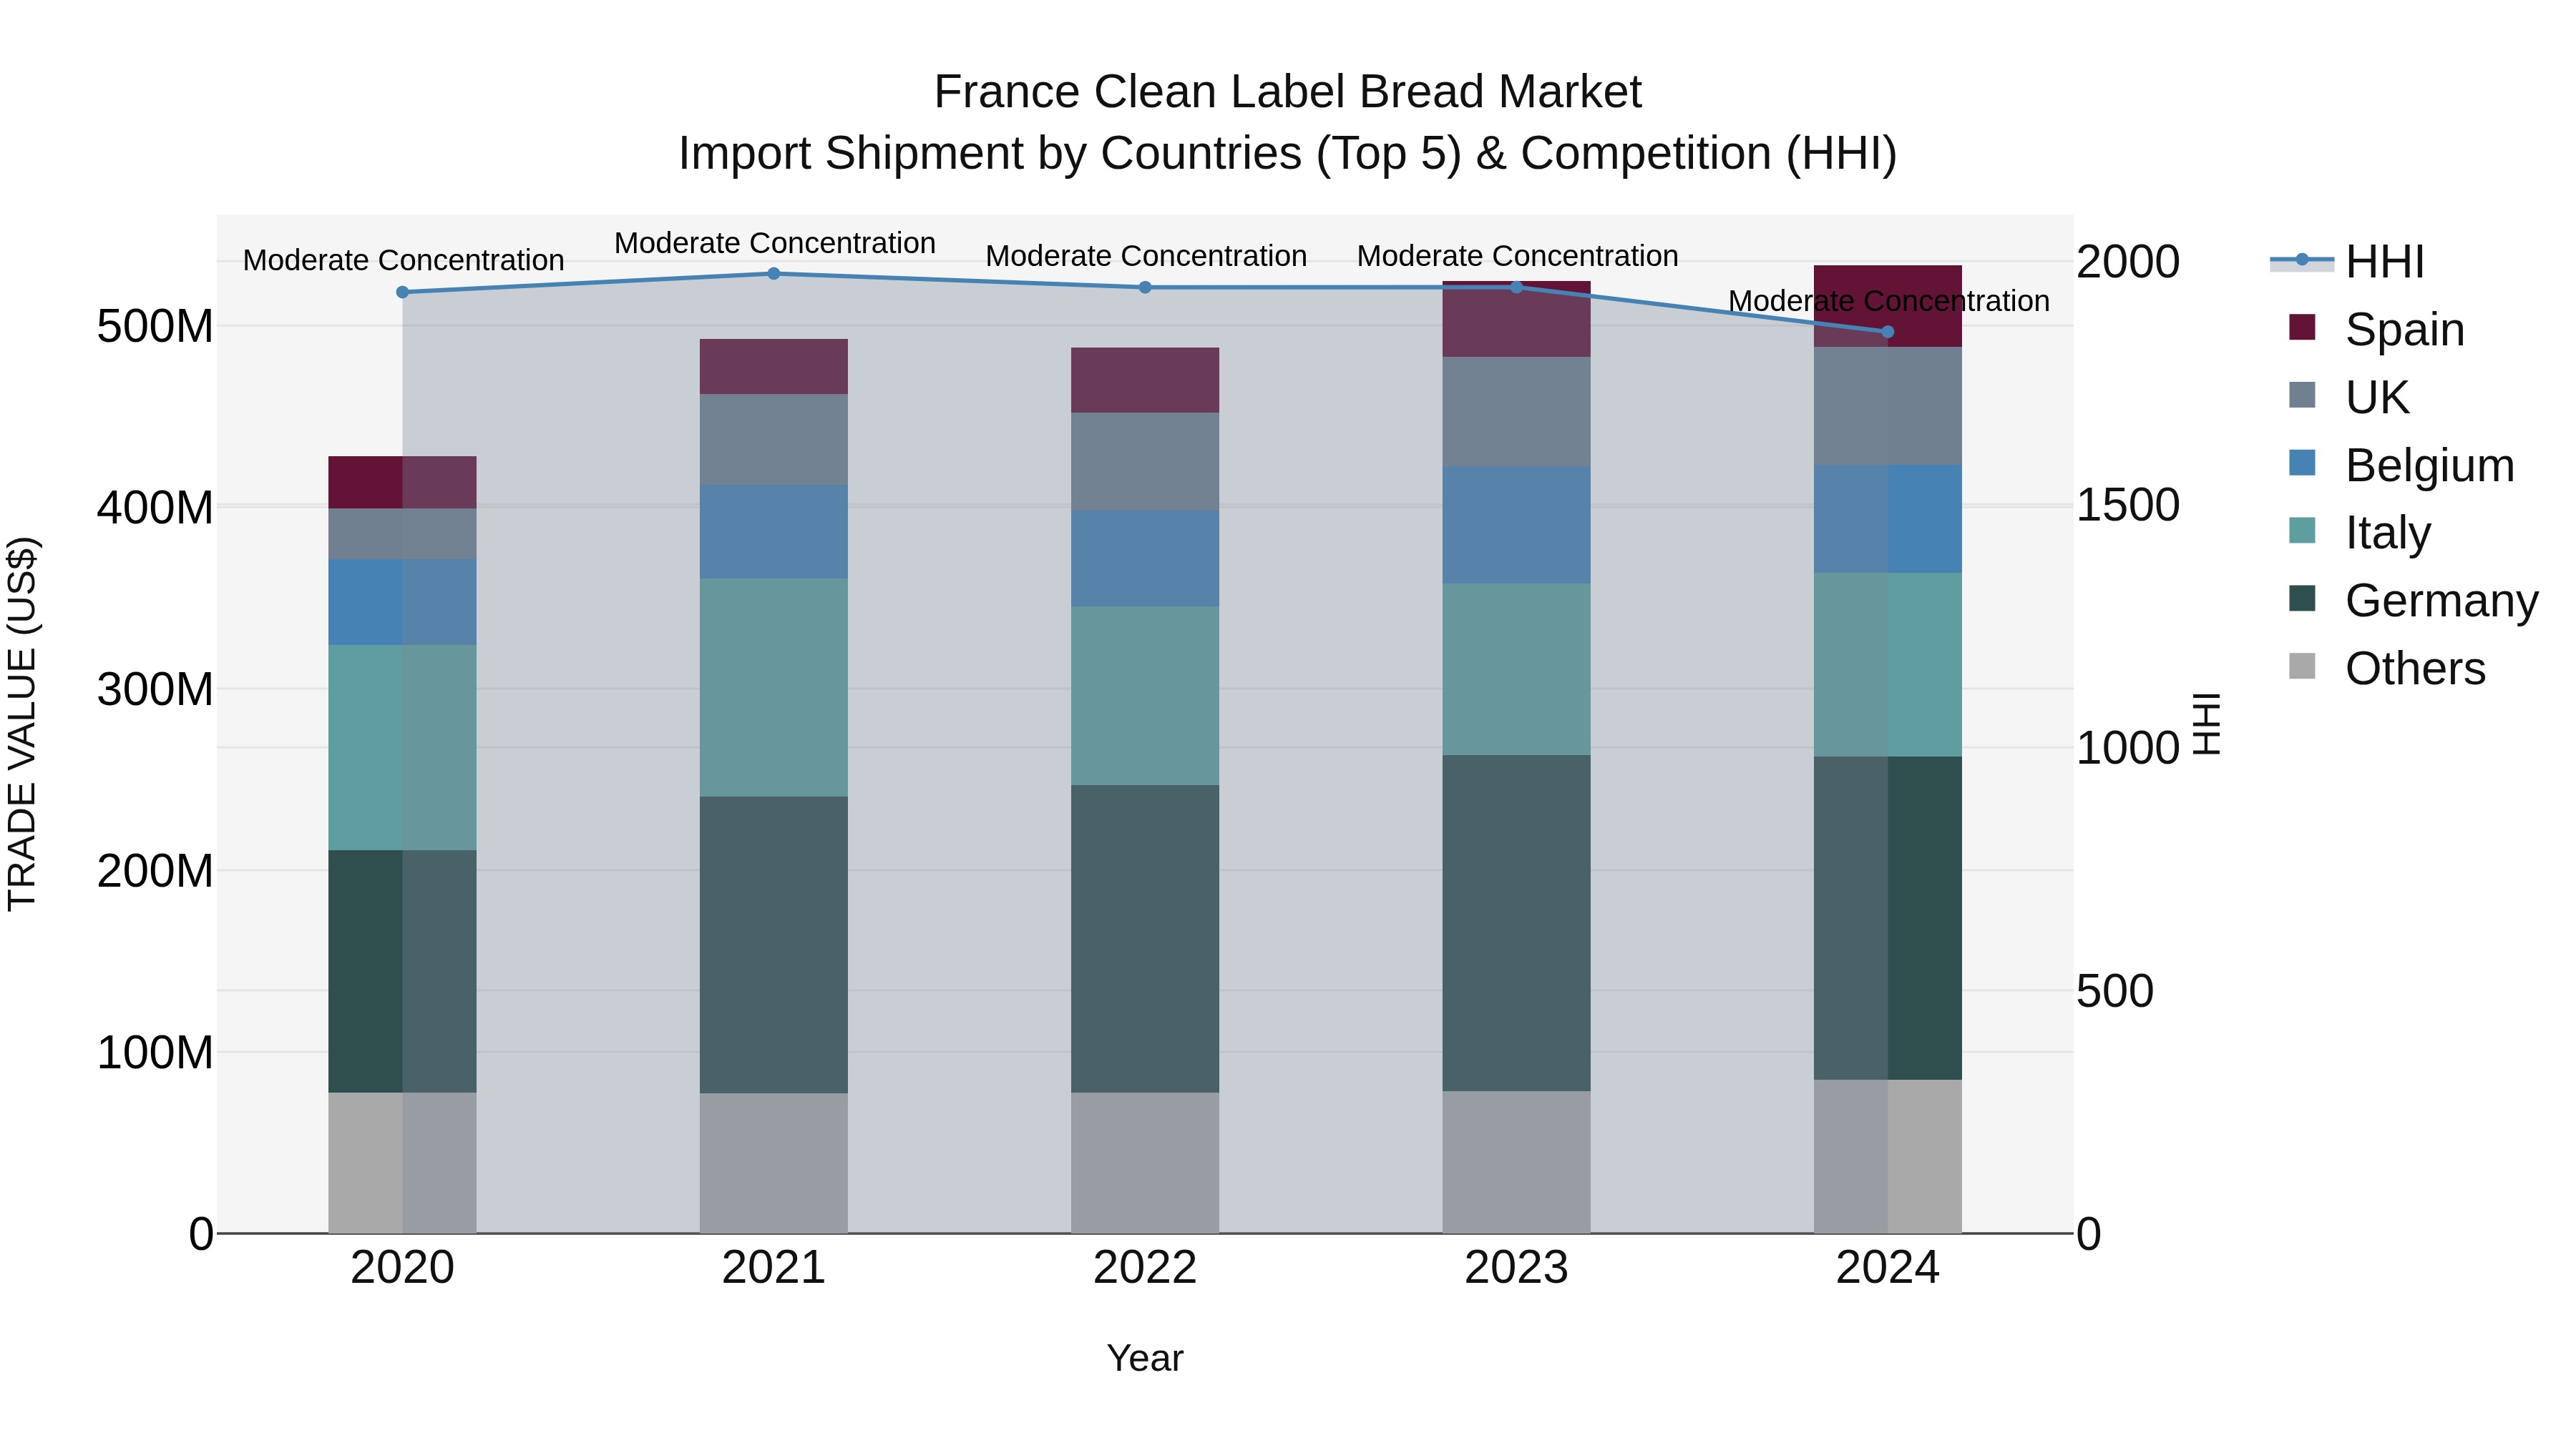Viewport: 2576px width, 1448px height.
Task: Click the Spain legend color swatch
Action: pos(2302,327)
